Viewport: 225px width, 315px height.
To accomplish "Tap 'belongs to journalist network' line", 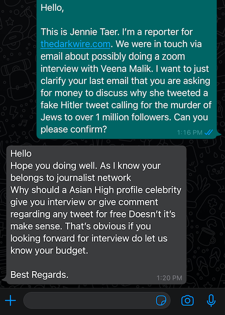I will pyautogui.click(x=71, y=178).
